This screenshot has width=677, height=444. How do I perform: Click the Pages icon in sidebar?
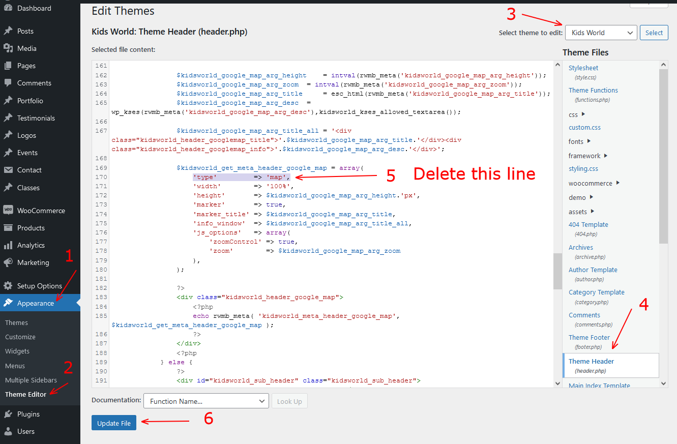coord(8,66)
